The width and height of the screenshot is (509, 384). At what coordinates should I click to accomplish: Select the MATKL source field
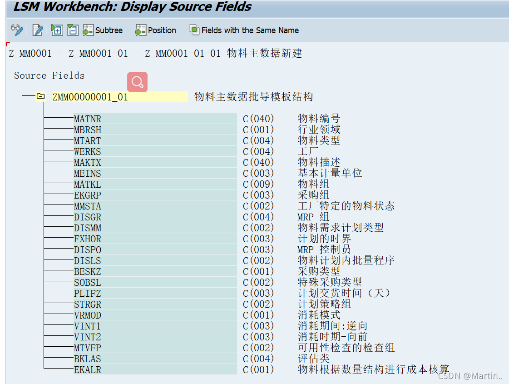point(155,184)
